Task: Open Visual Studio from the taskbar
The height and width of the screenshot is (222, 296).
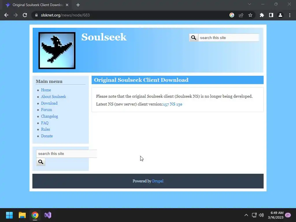Action: pyautogui.click(x=48, y=215)
